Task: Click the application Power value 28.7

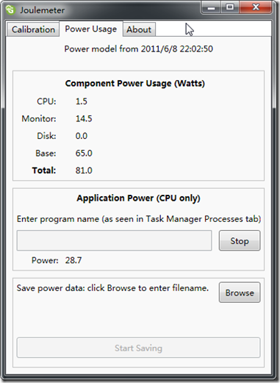Action: [73, 260]
